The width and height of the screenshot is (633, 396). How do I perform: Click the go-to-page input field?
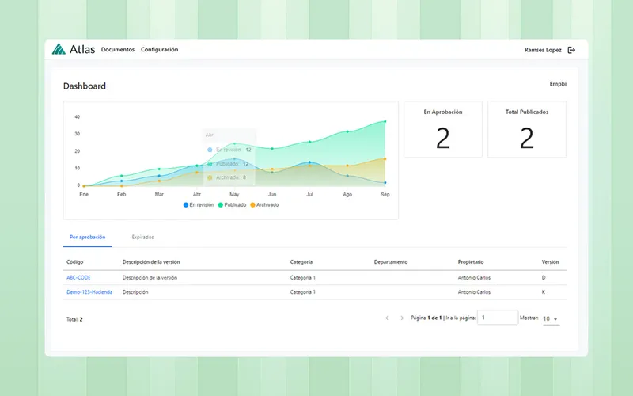tap(498, 318)
